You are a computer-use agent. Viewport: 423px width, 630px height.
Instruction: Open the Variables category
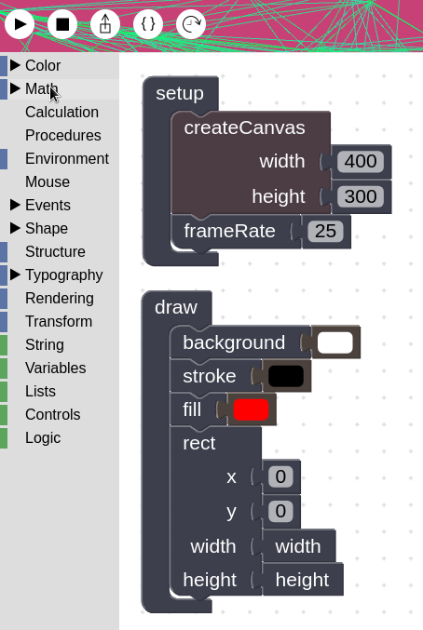56,368
